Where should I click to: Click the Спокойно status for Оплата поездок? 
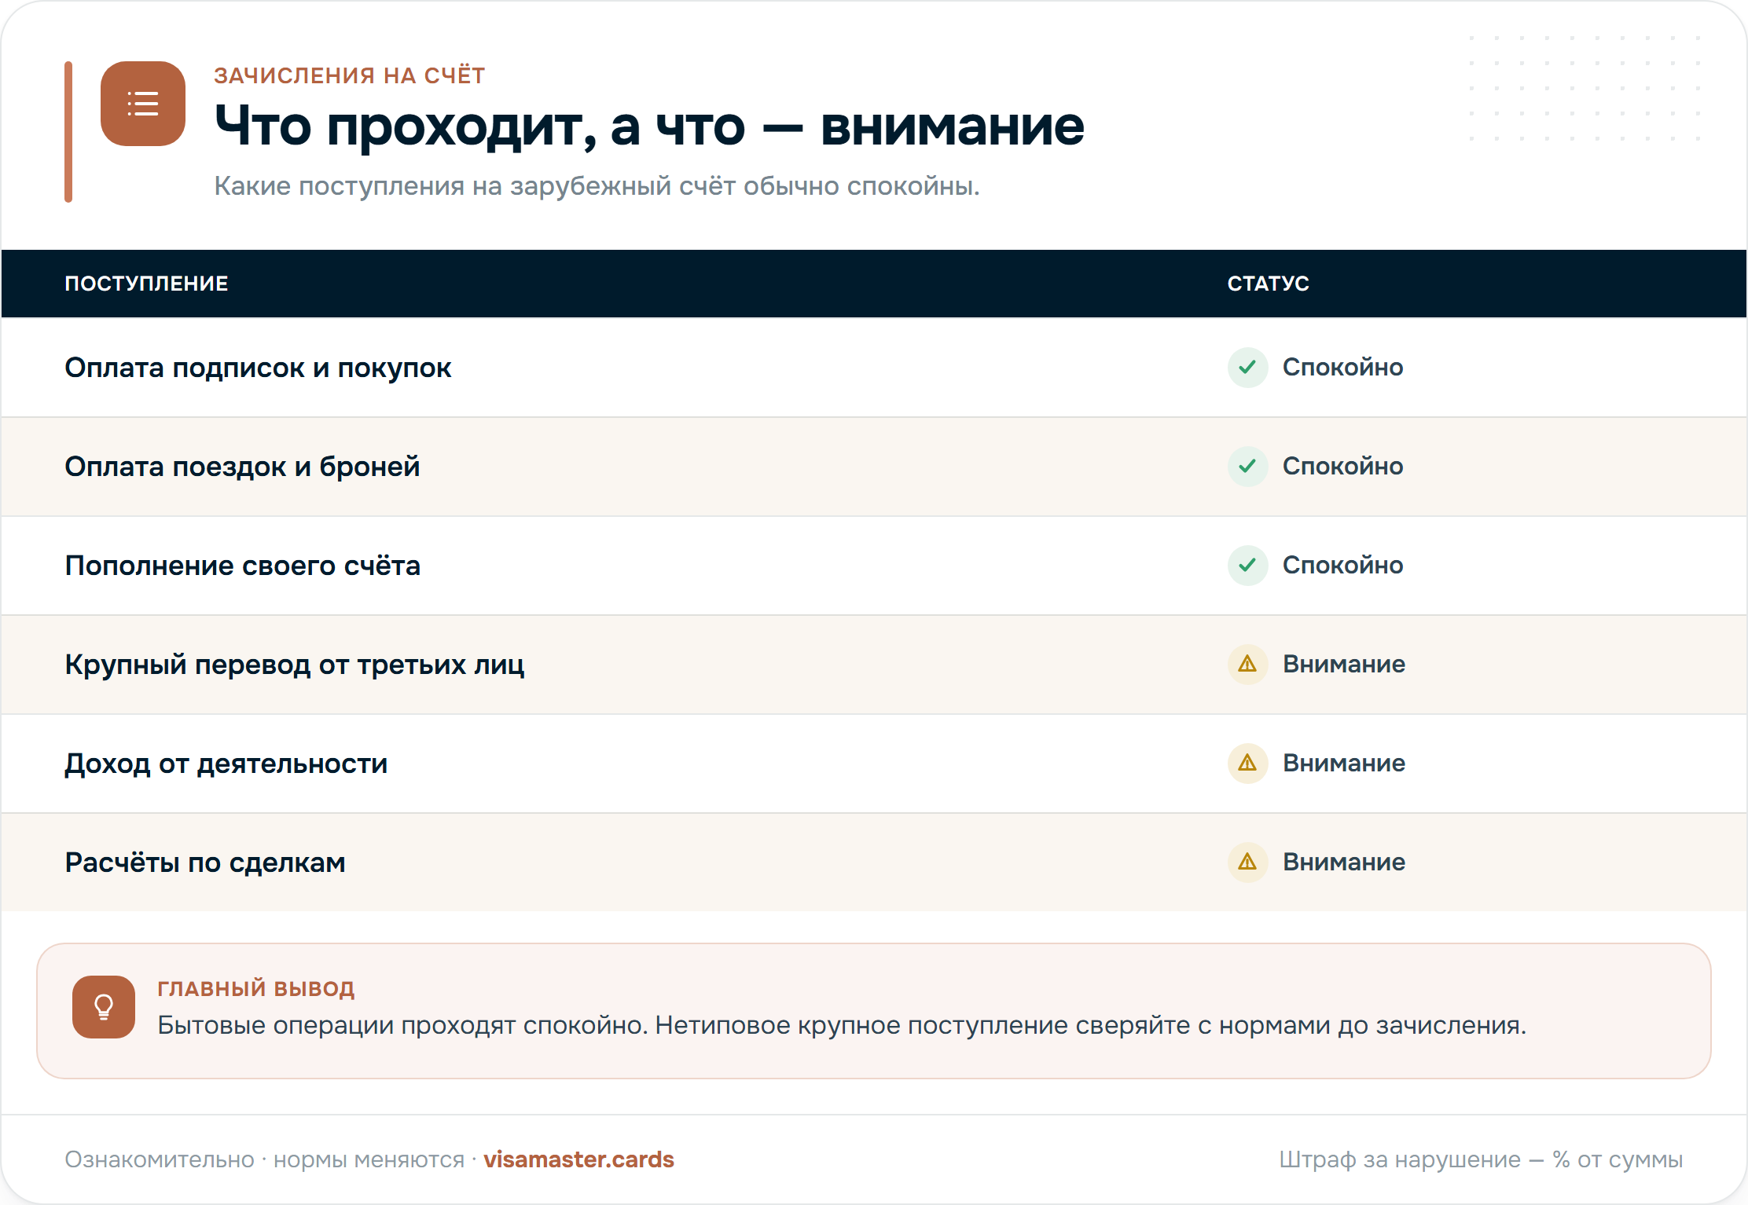pos(1343,467)
